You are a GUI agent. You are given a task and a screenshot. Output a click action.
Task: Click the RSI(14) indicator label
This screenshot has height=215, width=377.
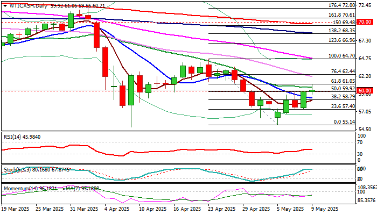(12, 137)
